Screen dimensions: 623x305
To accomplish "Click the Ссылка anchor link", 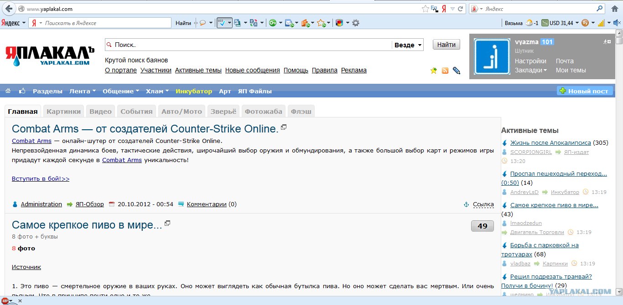I will pos(483,204).
